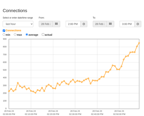Click the data point at the 02:50:00 PM gridline
The height and width of the screenshot is (116, 144).
tap(119, 69)
